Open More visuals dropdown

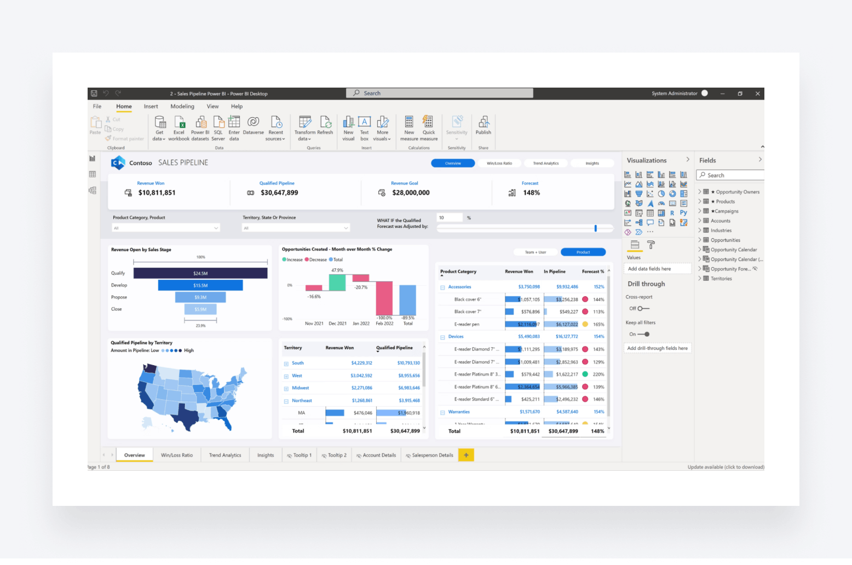[x=383, y=128]
